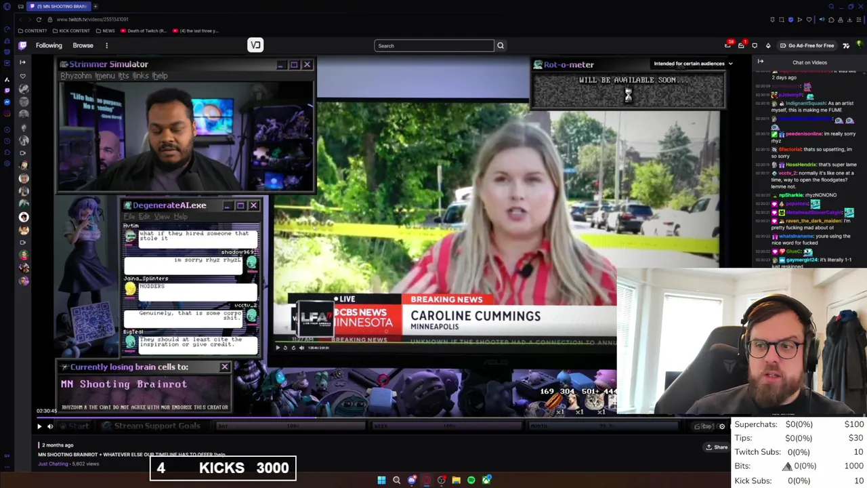Open the tts menu in Strimmer Simulator
The image size is (867, 488).
123,76
